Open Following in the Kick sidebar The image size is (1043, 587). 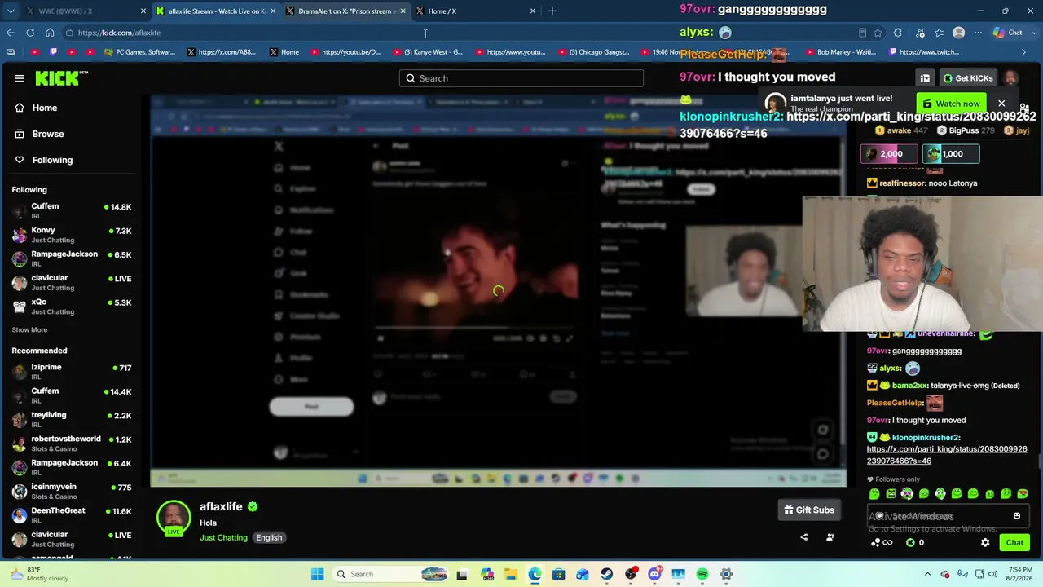52,160
